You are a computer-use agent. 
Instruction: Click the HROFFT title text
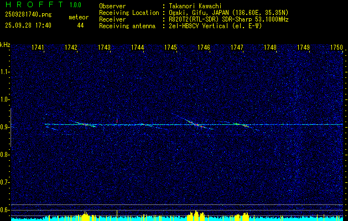34,5
